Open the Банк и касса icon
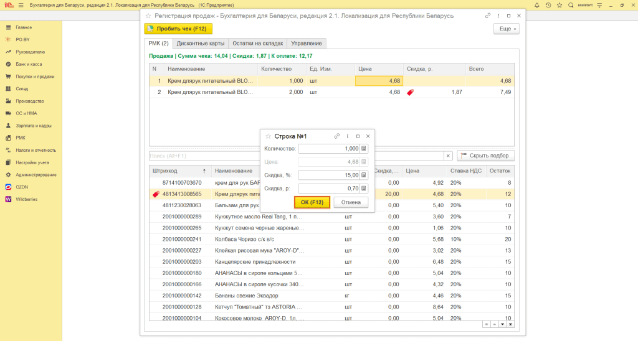 (x=8, y=64)
